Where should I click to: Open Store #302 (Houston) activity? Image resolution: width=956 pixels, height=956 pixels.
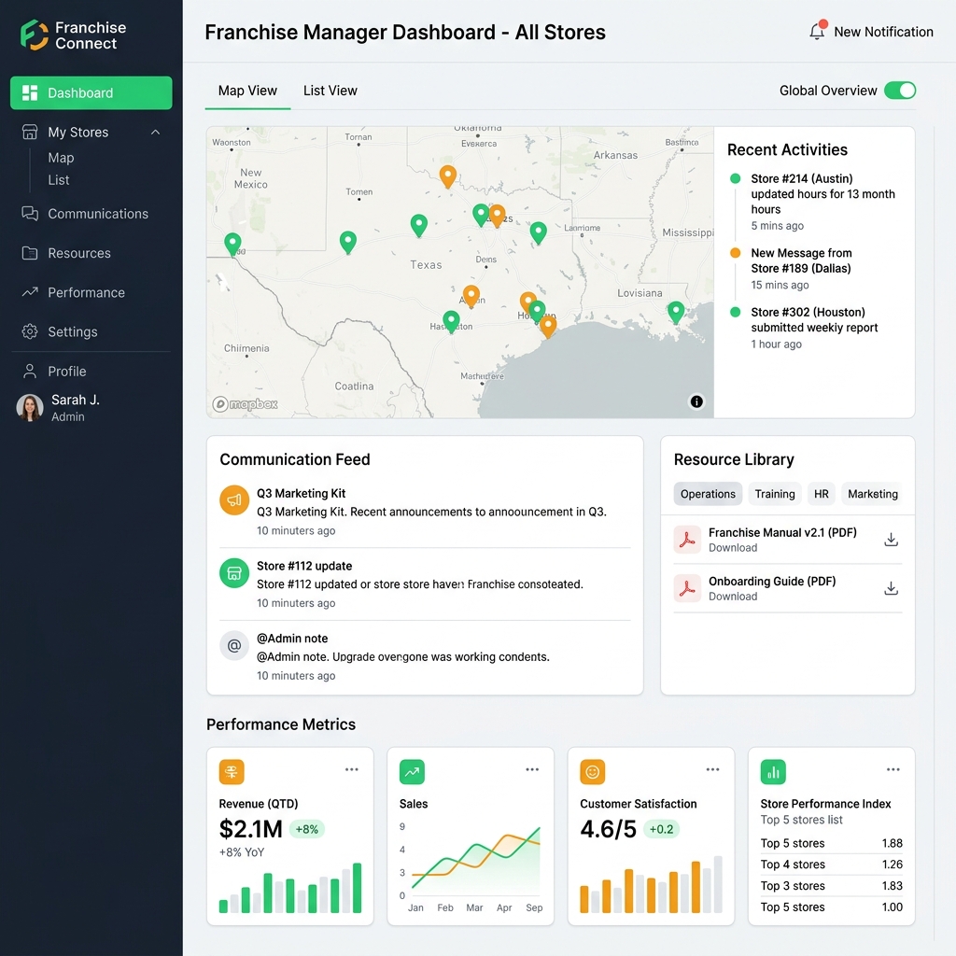click(x=814, y=328)
